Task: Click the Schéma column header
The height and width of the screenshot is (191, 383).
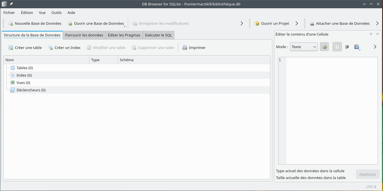Action: [x=194, y=60]
